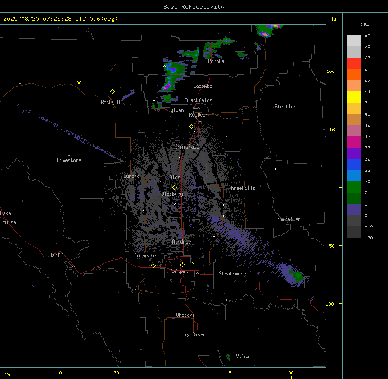
Task: Select the blue 36 dBZ legend swatch
Action: [354, 164]
